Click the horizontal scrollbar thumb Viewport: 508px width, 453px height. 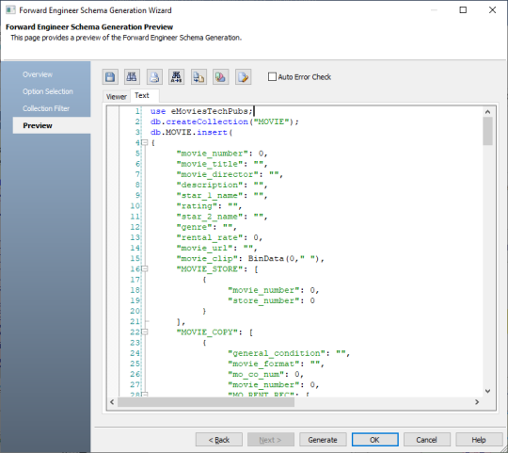coord(206,402)
